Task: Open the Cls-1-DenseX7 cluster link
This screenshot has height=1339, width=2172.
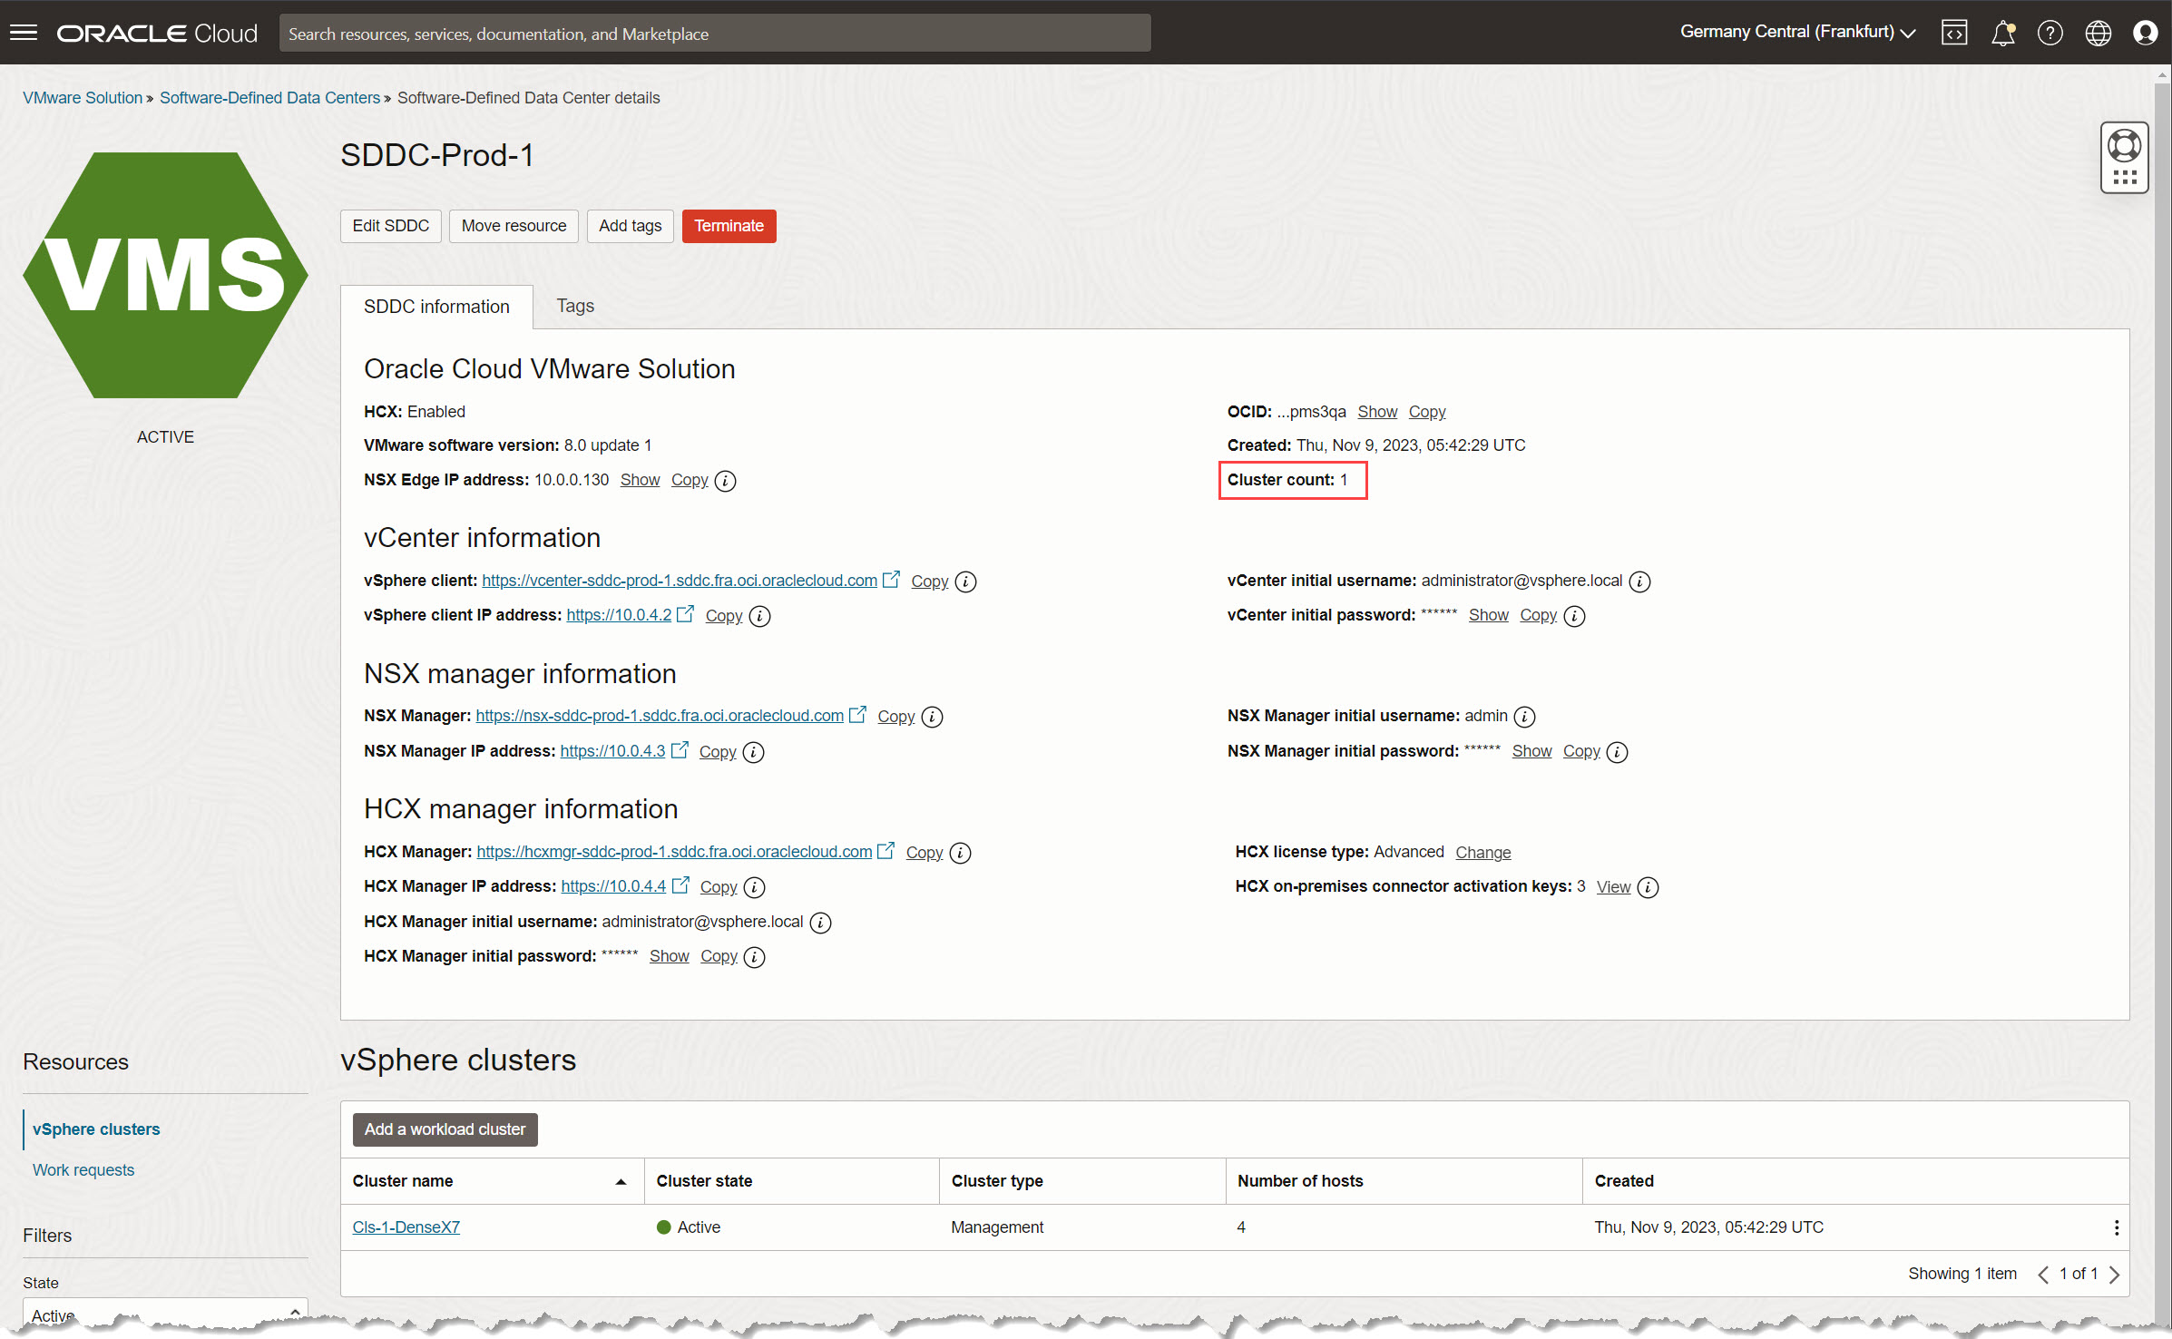Action: point(406,1227)
